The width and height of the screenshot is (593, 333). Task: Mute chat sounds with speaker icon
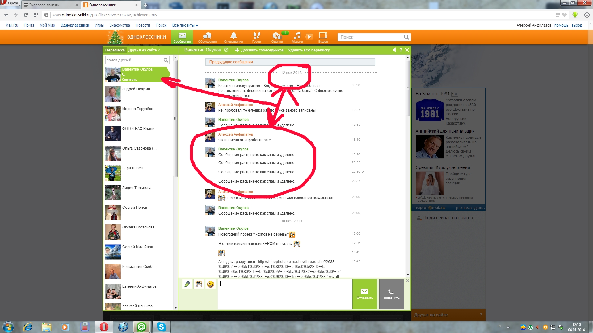click(x=394, y=50)
